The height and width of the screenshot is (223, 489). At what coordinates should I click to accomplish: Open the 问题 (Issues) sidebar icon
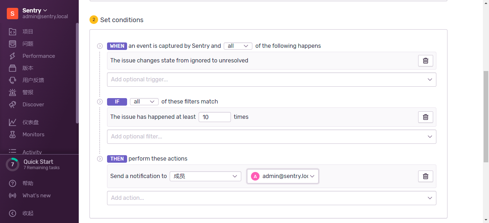click(x=13, y=44)
